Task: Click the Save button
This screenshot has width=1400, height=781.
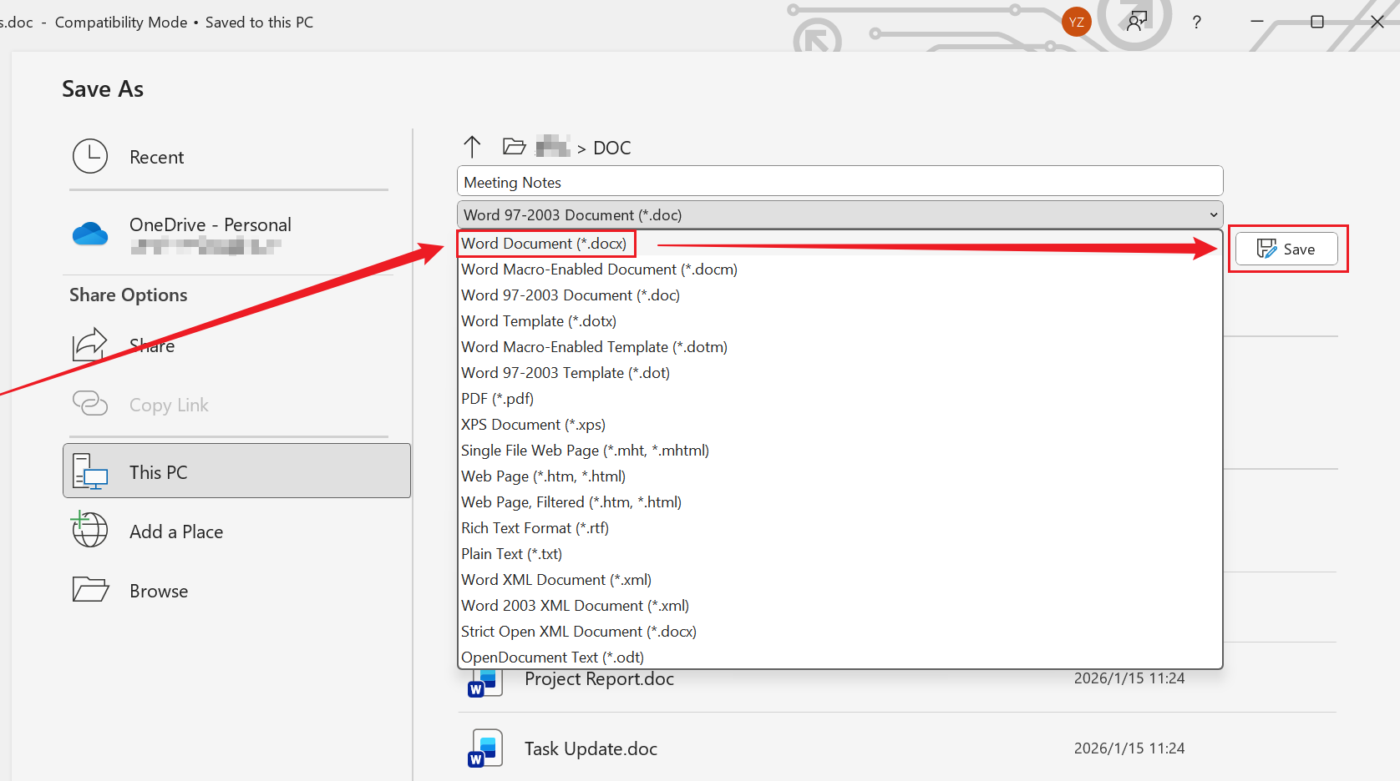Action: pyautogui.click(x=1286, y=248)
